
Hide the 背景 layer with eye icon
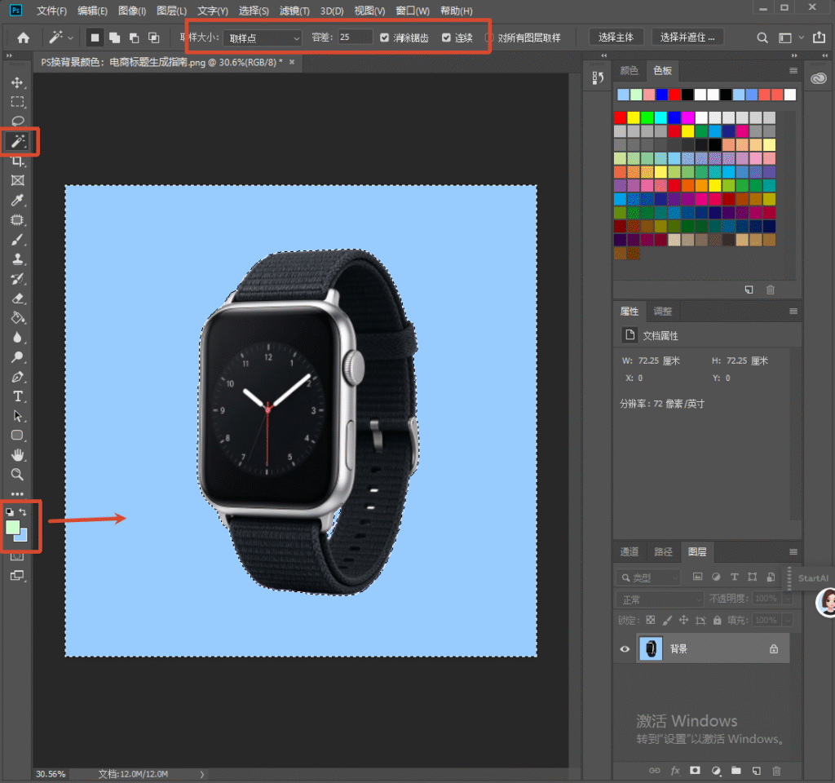625,648
